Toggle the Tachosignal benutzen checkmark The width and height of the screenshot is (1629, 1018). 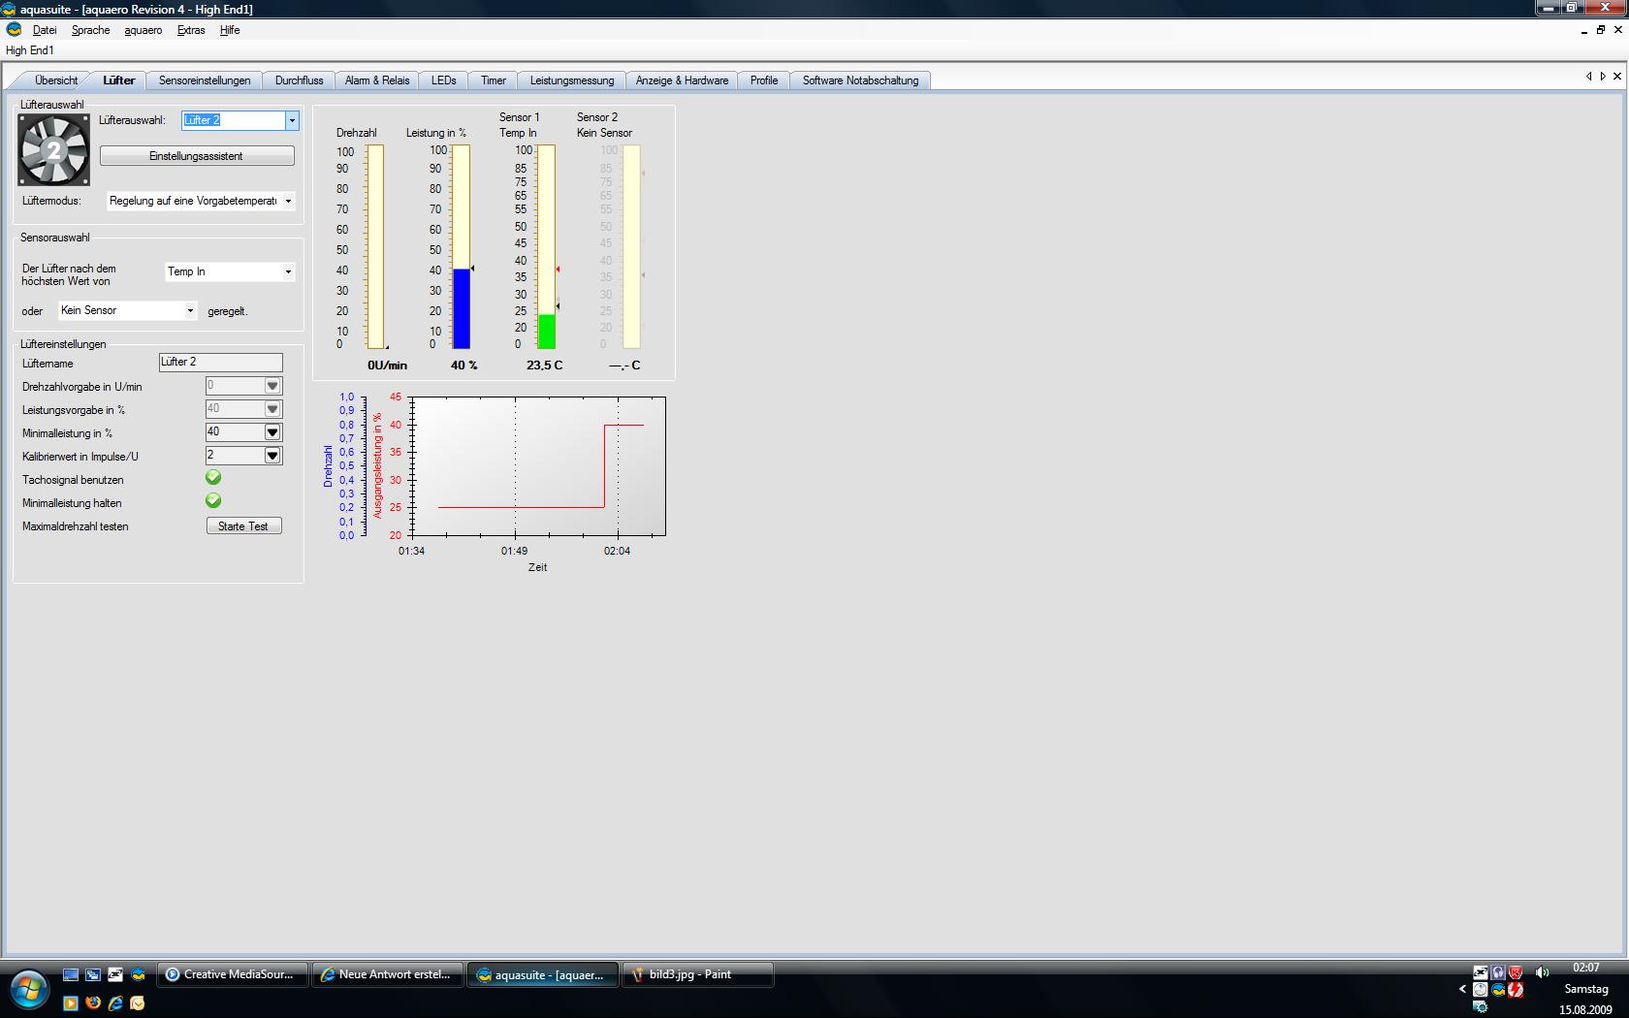pos(213,478)
